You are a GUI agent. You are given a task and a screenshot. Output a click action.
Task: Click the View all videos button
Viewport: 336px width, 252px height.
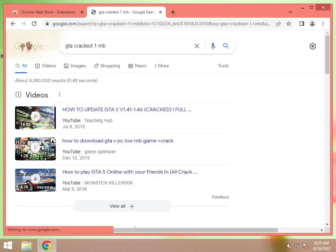122,206
